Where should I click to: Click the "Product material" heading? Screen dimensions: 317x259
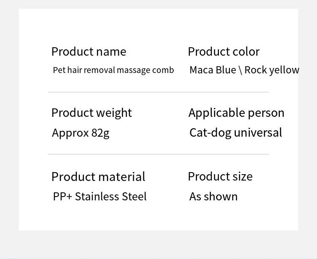click(98, 176)
